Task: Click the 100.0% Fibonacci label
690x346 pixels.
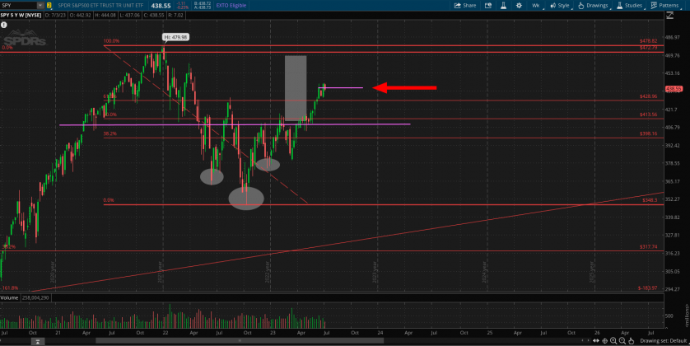Action: (x=111, y=41)
